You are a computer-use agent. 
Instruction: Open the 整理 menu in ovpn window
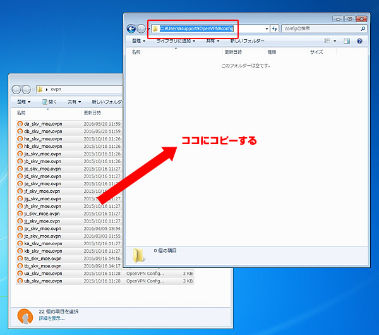coord(24,102)
